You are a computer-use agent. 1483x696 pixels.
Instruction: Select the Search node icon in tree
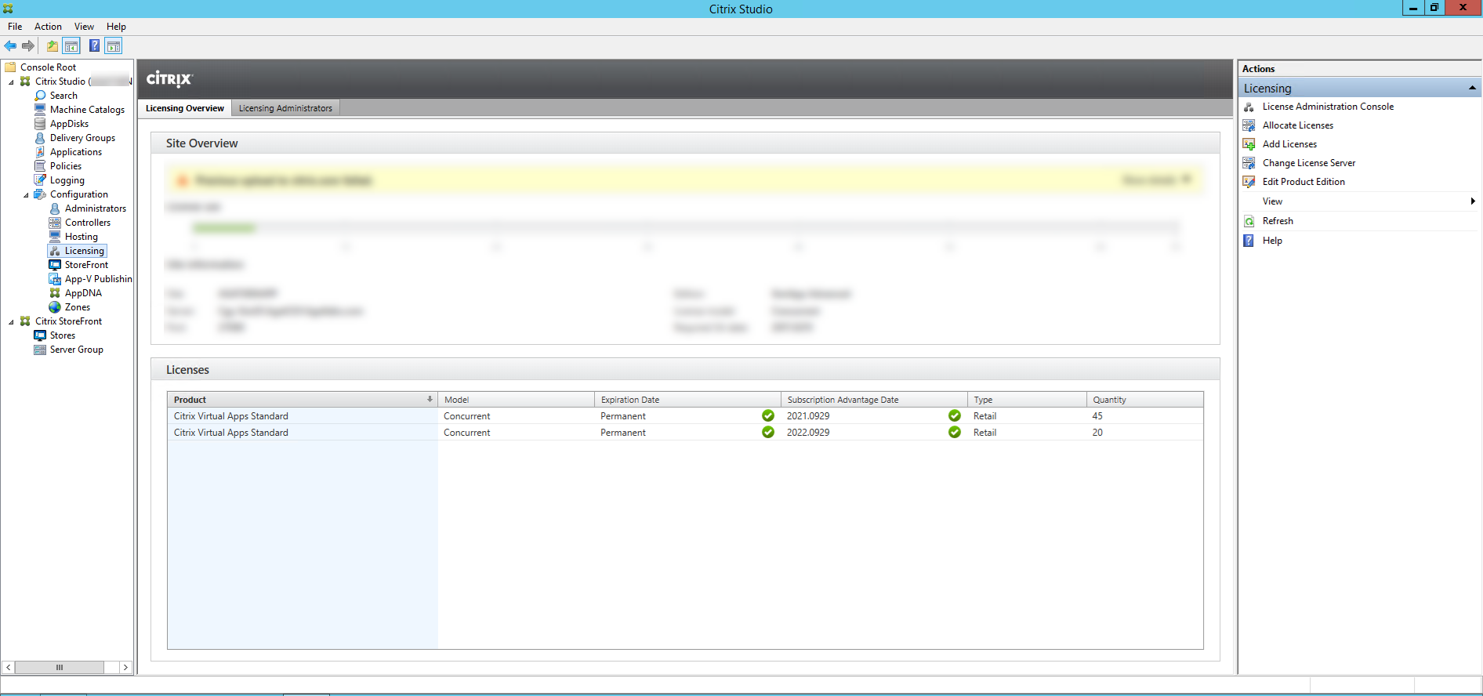click(x=41, y=96)
